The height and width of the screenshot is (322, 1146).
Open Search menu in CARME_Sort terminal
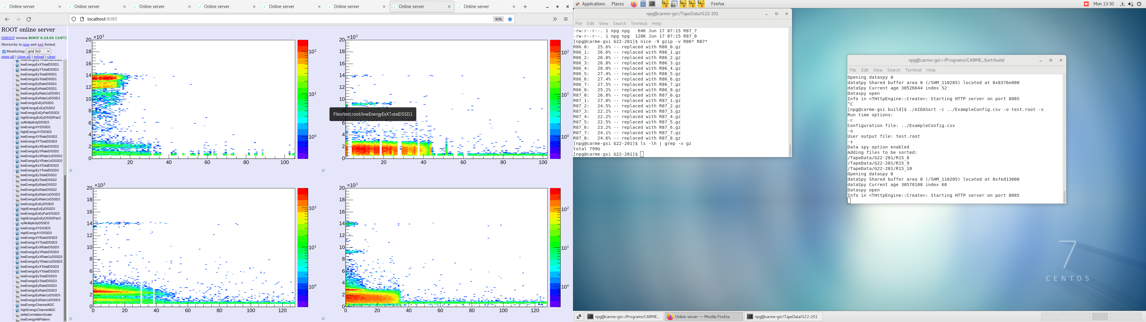click(x=893, y=70)
